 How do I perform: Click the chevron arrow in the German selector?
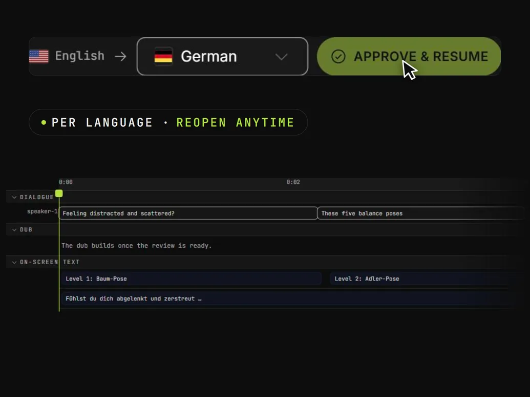click(281, 57)
